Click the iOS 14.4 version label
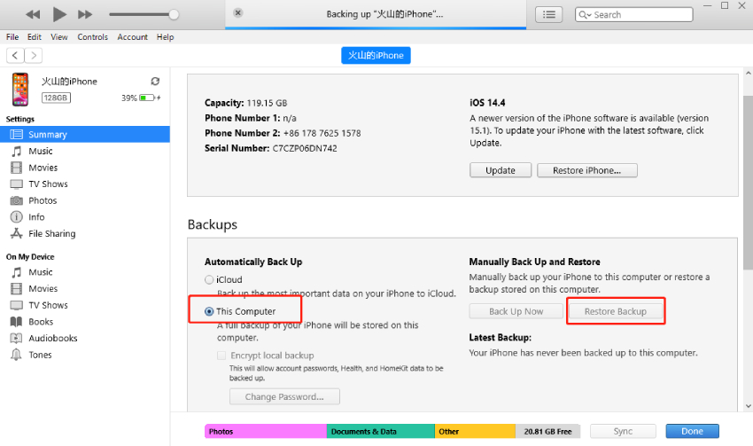 487,103
